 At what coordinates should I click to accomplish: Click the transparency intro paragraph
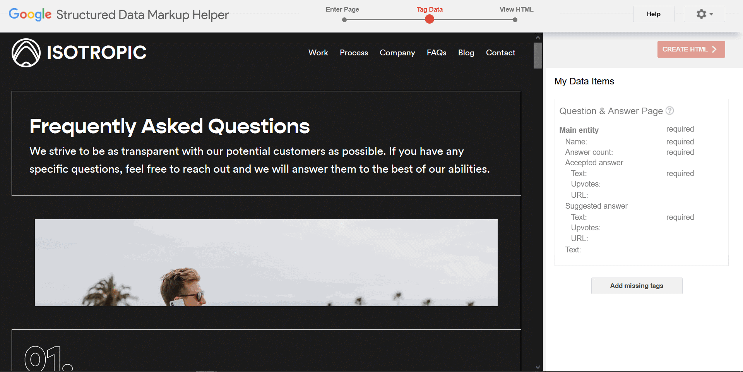coord(260,160)
